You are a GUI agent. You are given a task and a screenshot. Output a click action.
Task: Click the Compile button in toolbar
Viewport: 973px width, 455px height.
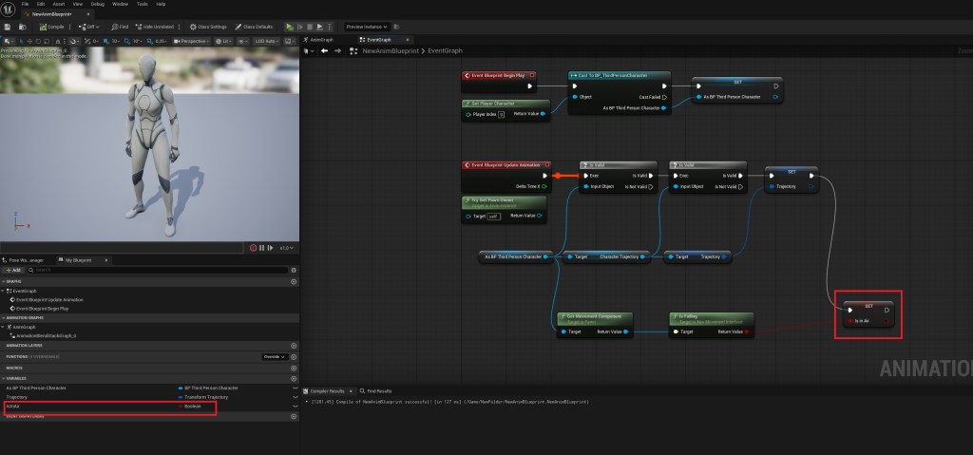(x=49, y=27)
